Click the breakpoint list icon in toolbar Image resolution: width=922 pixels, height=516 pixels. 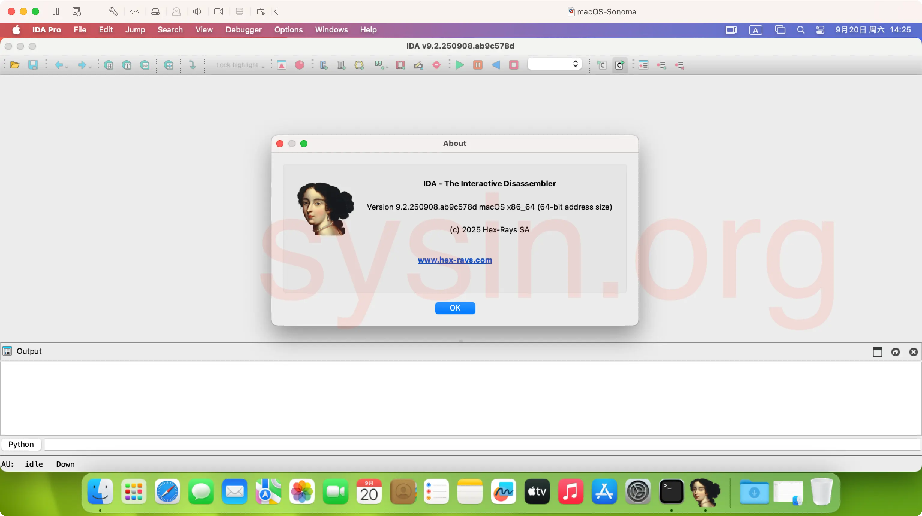coord(643,65)
